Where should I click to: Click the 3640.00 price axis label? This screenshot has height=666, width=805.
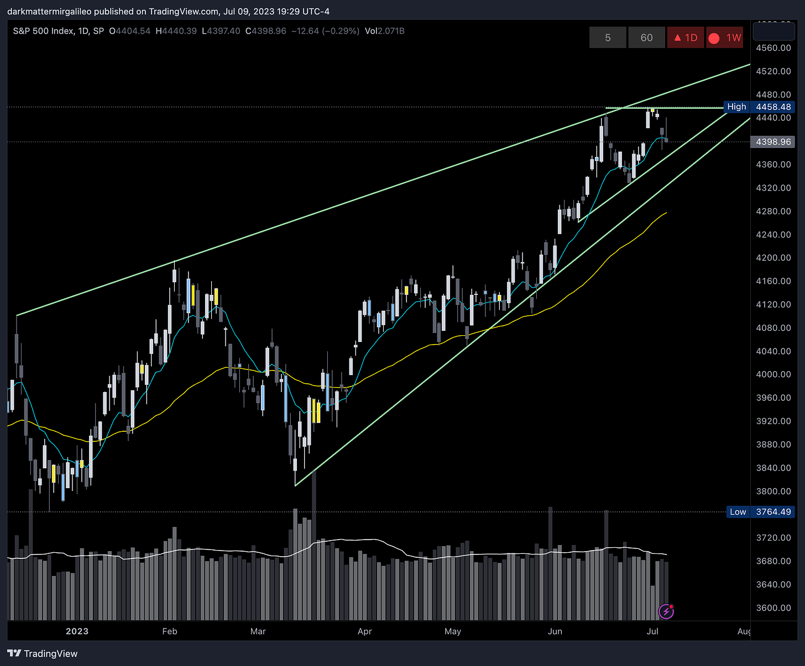(x=773, y=584)
